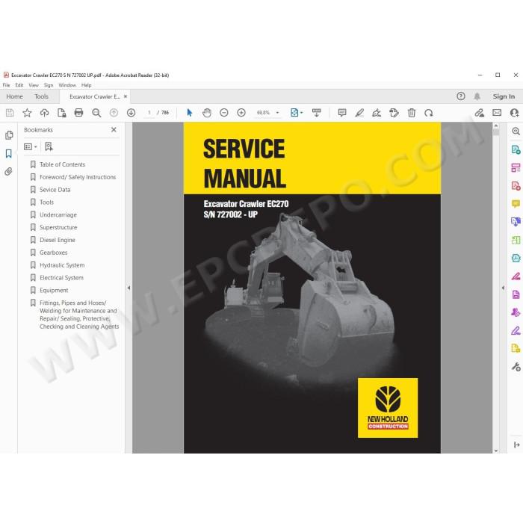Add new bookmark icon
Image resolution: width=523 pixels, height=523 pixels.
tap(49, 146)
